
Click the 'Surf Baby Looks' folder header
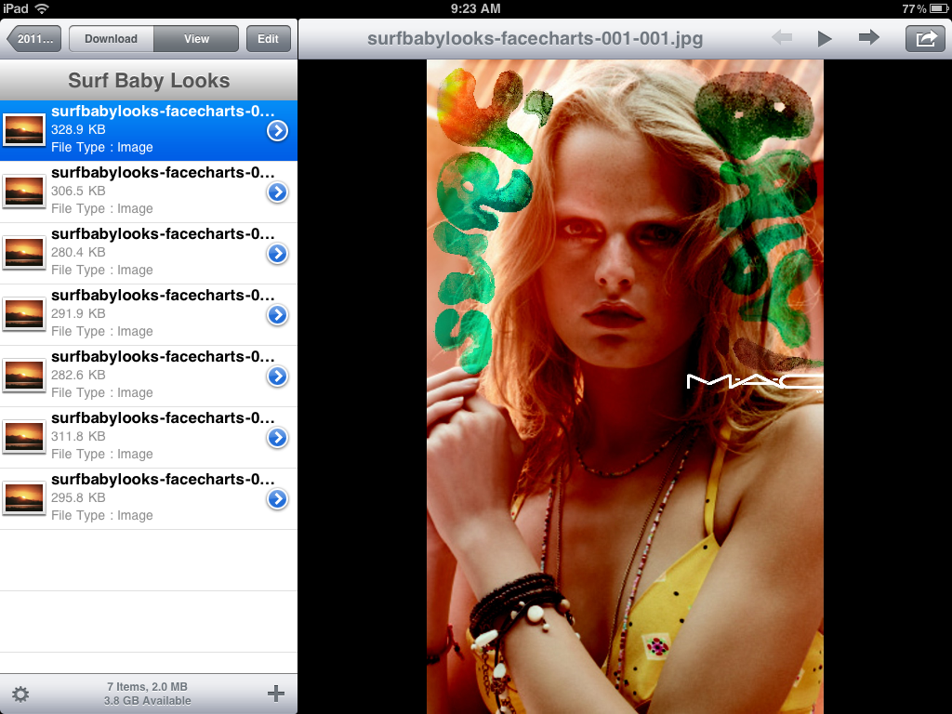[x=149, y=80]
